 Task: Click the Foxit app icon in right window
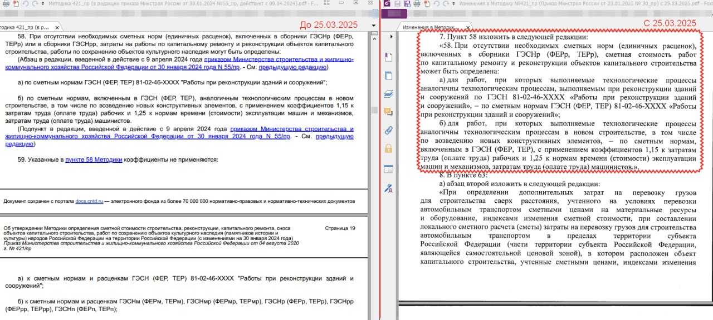coord(387,3)
